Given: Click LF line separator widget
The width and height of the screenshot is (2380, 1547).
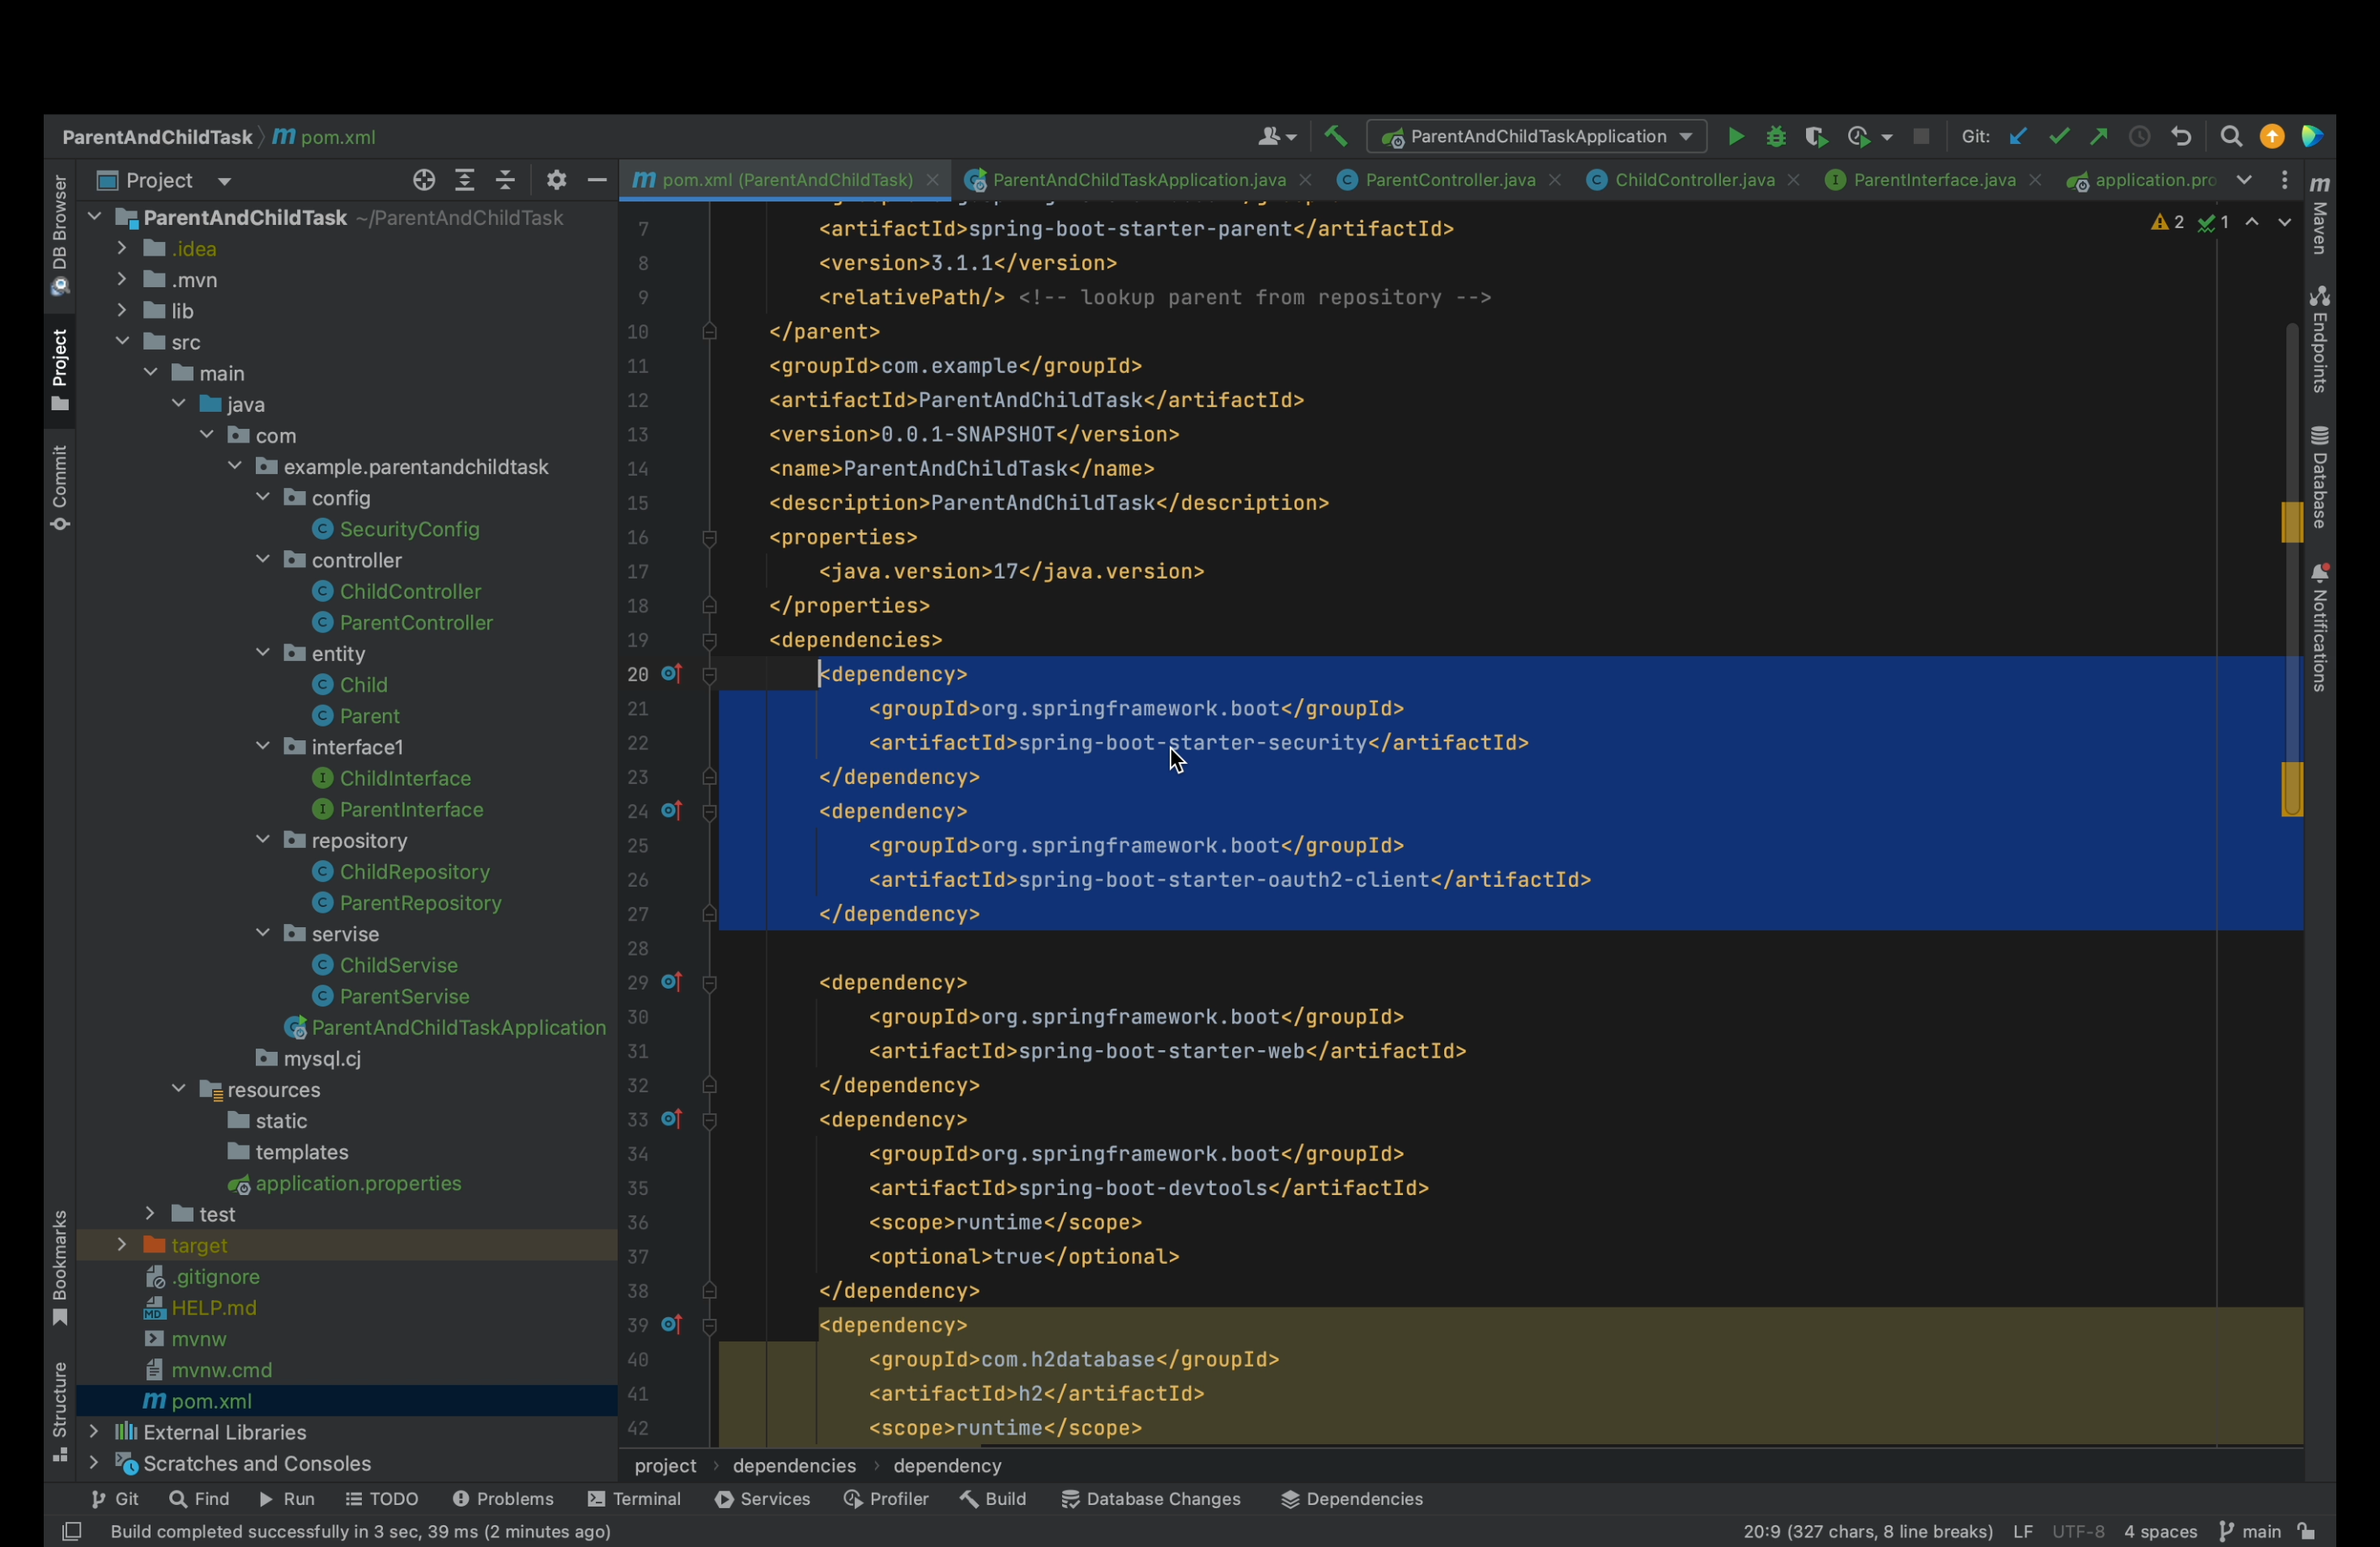Looking at the screenshot, I should pos(2022,1531).
